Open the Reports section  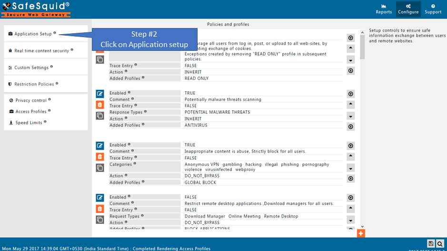(x=384, y=9)
